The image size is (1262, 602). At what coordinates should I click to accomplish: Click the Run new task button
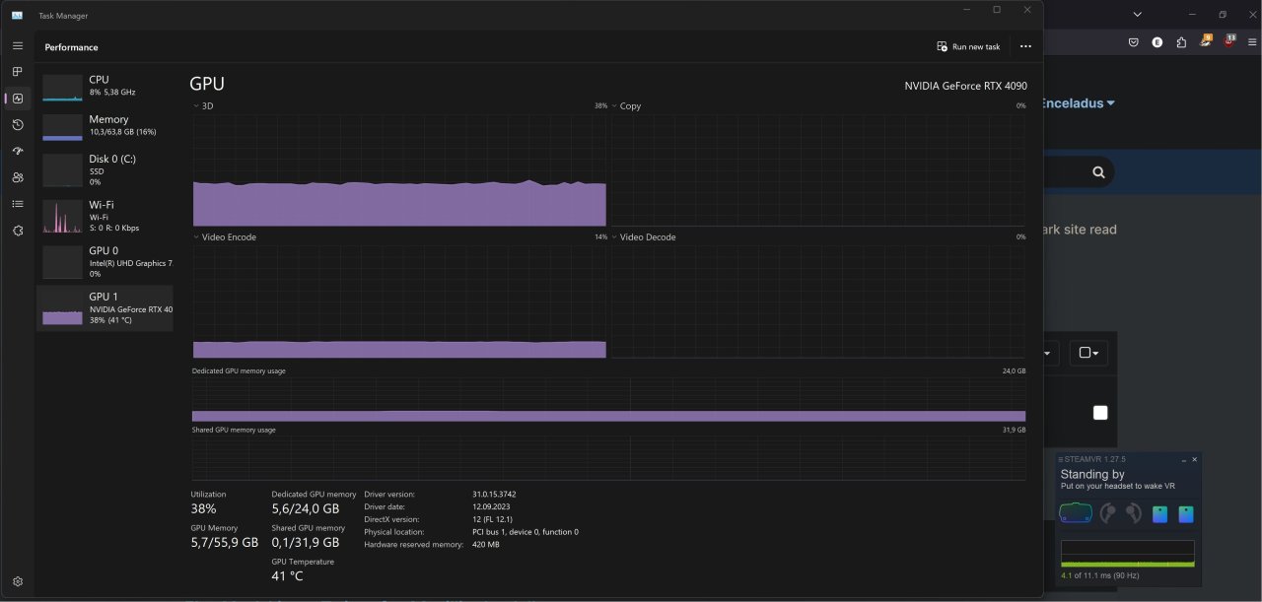tap(967, 46)
